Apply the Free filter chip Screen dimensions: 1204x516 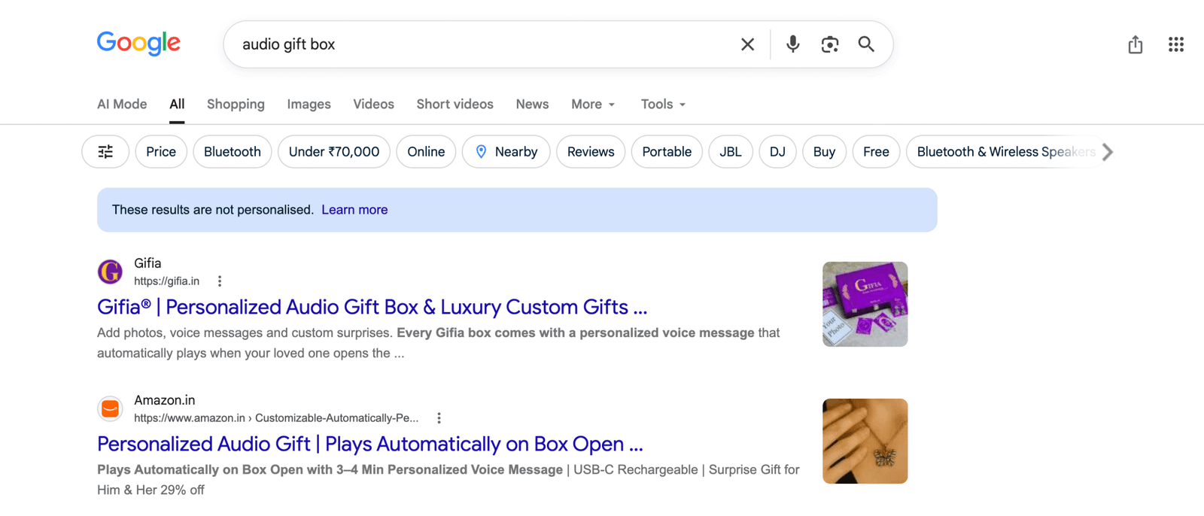(876, 152)
